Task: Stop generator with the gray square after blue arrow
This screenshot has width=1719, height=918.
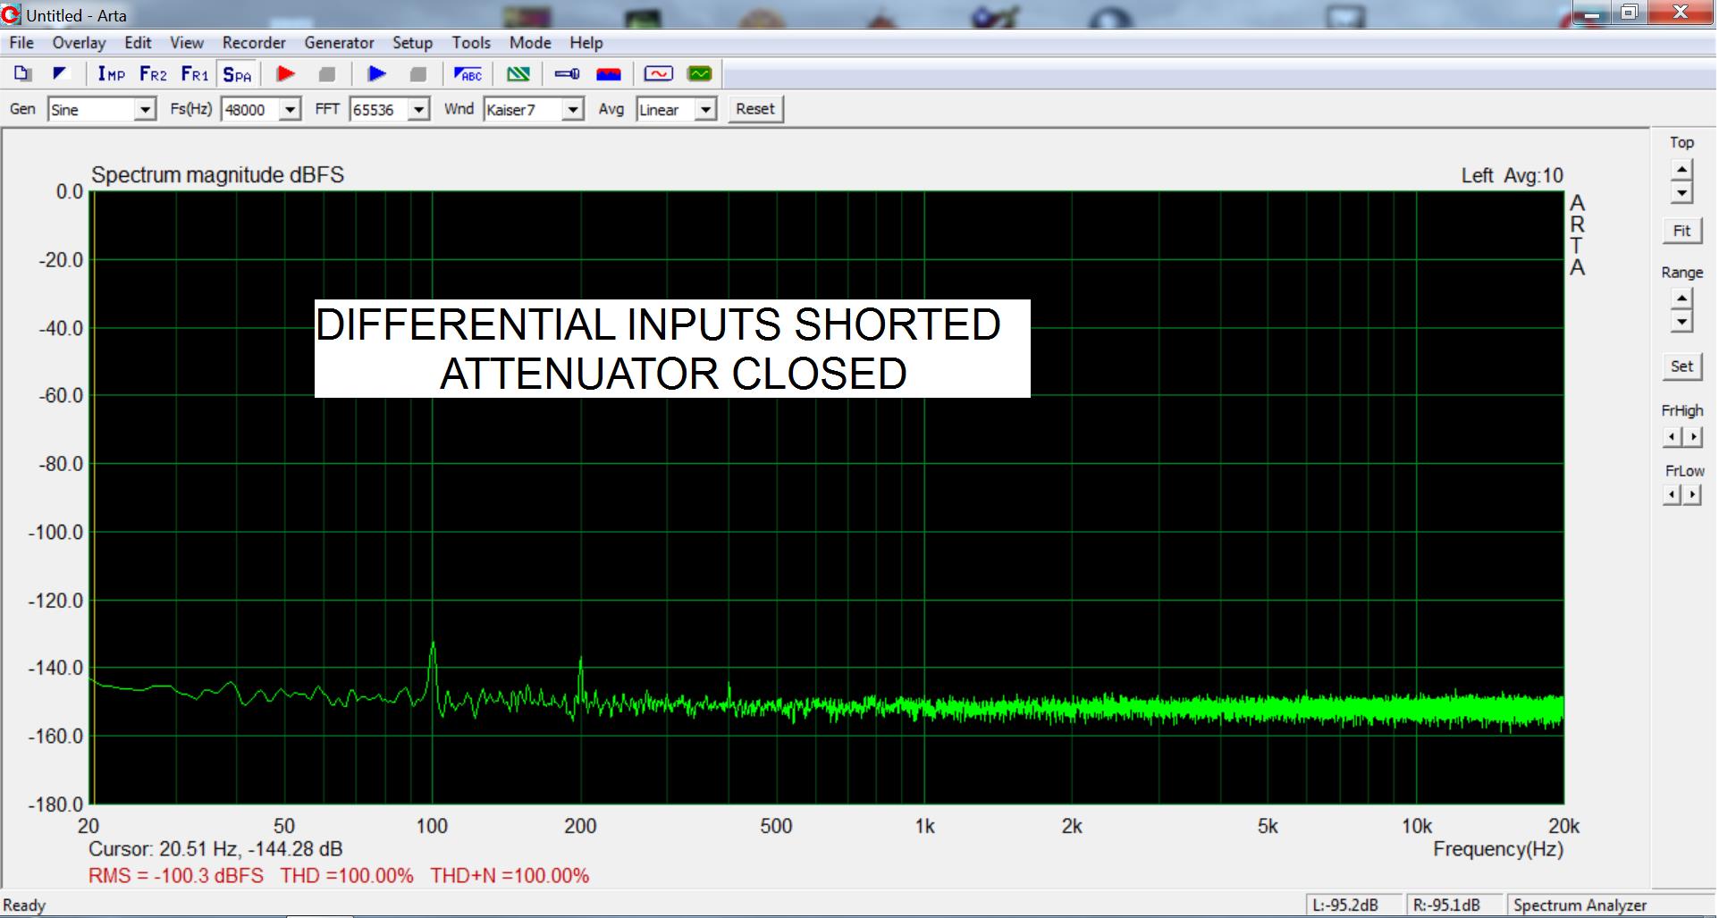Action: pos(418,74)
